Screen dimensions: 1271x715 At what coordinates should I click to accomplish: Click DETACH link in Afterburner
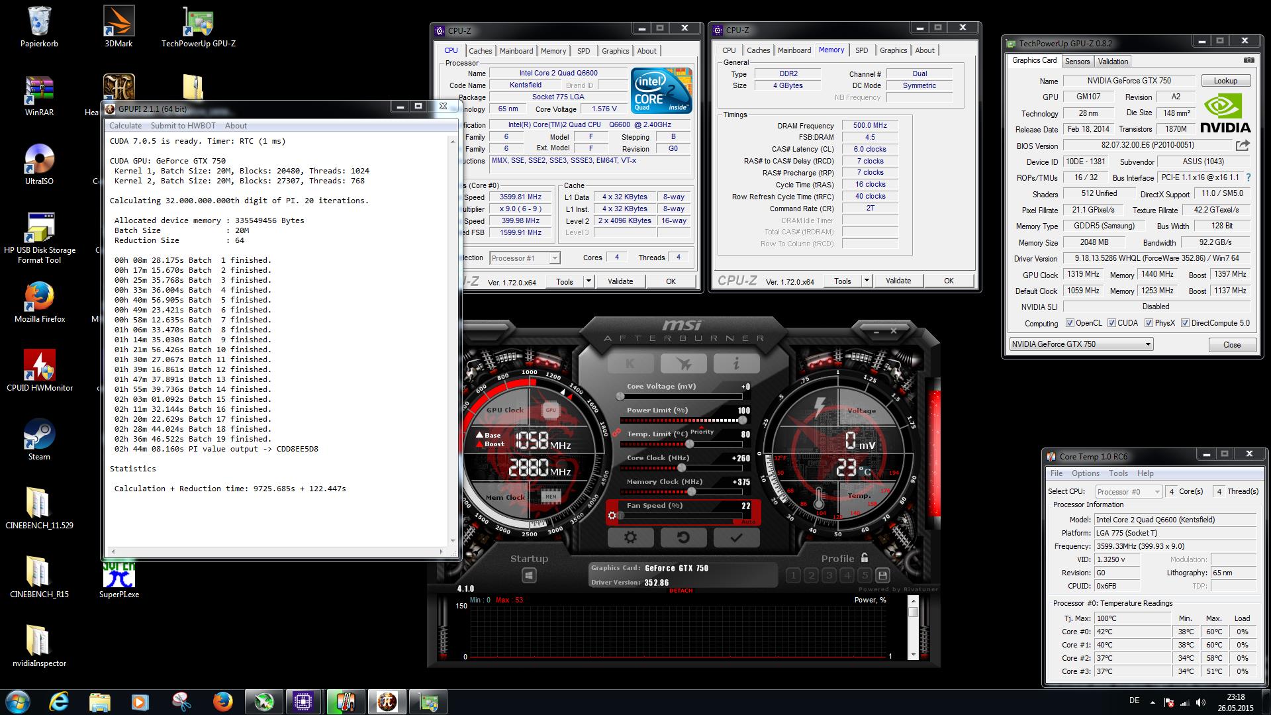681,591
